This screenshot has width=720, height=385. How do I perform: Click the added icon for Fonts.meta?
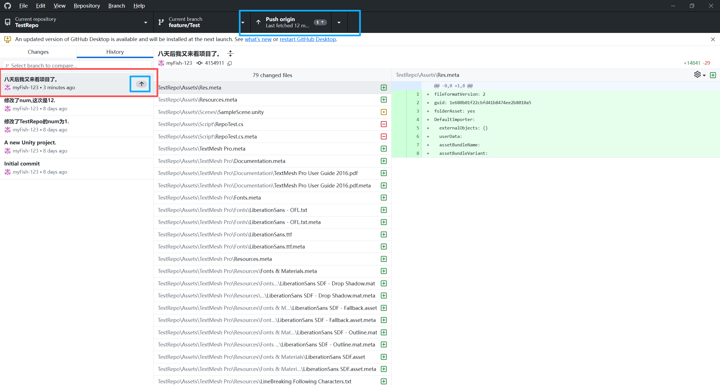[383, 198]
